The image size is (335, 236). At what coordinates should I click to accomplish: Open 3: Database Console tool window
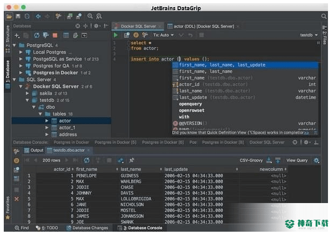[140, 228]
